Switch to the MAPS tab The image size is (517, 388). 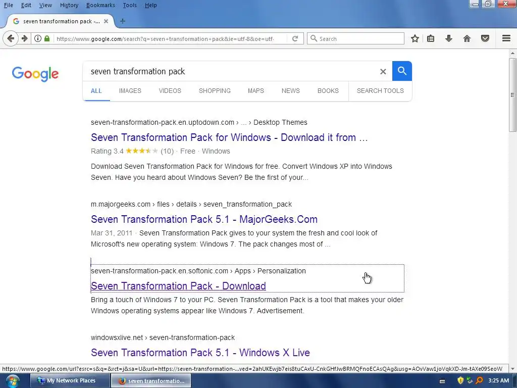point(256,91)
